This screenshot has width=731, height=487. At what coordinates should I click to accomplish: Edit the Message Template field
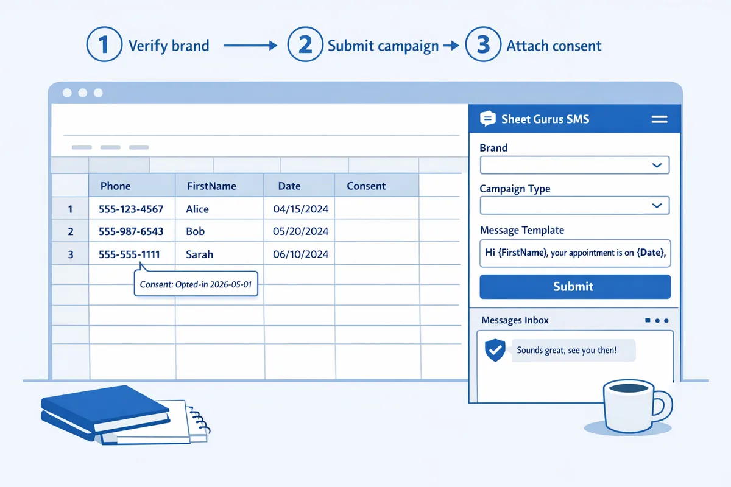click(575, 253)
